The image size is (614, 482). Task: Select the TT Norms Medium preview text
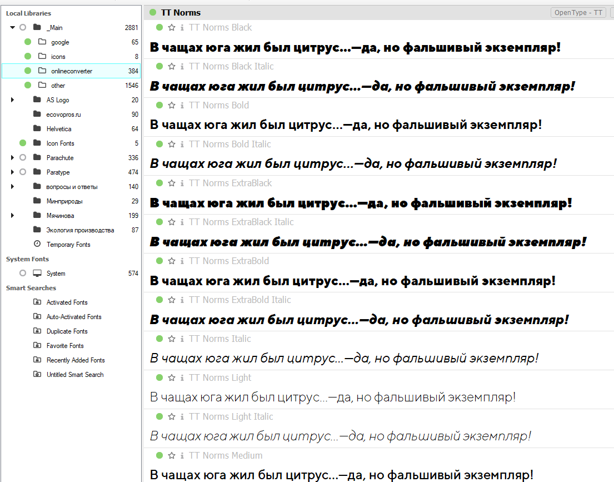(x=342, y=475)
